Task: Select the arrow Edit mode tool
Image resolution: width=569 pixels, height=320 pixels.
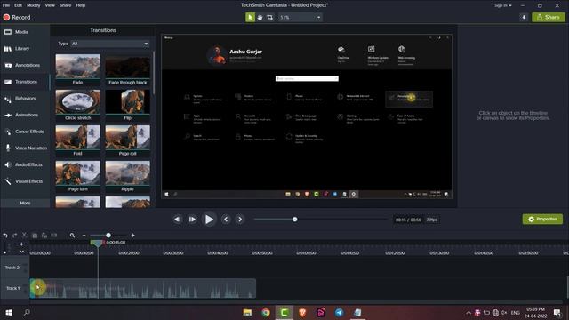Action: [x=250, y=17]
